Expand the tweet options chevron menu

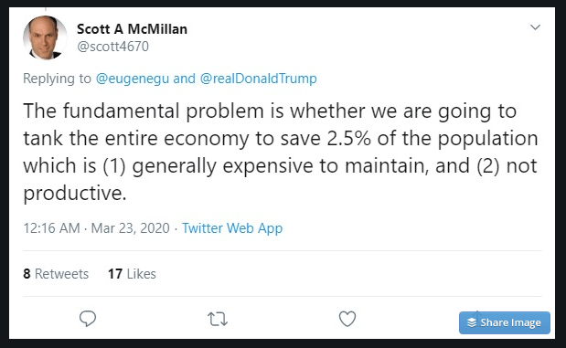click(535, 27)
